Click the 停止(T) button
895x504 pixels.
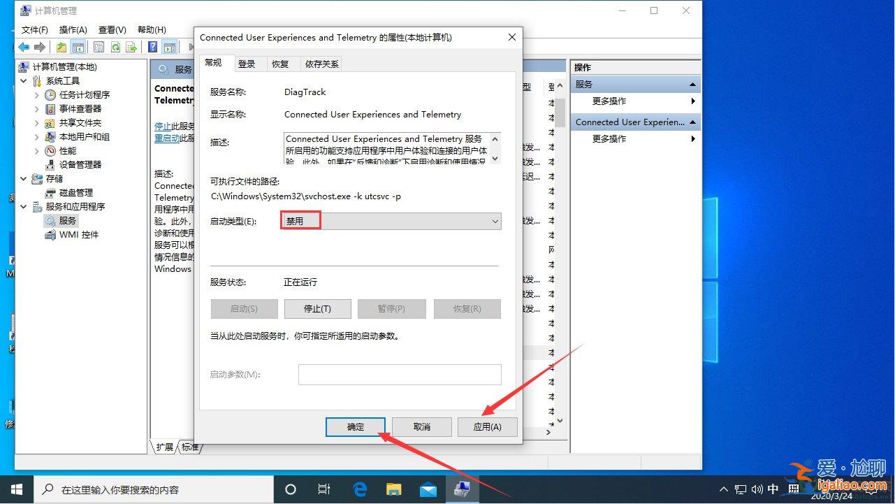point(317,308)
